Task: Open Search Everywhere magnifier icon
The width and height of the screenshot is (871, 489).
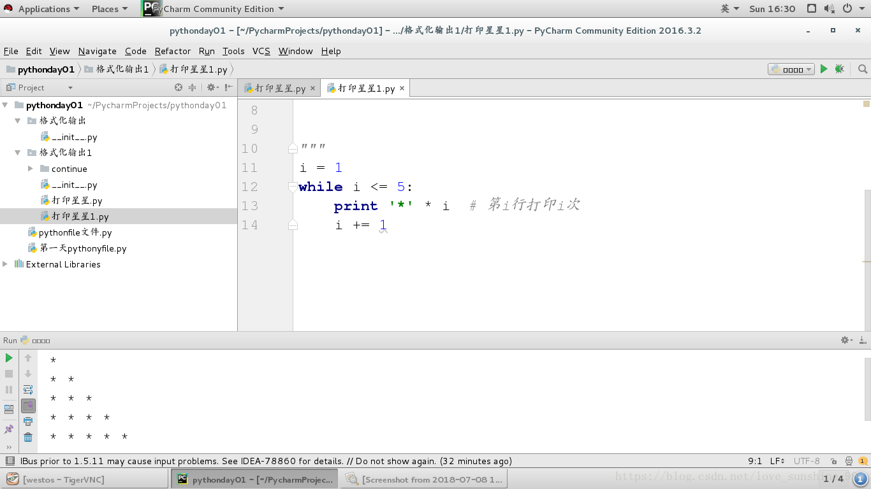Action: coord(863,69)
